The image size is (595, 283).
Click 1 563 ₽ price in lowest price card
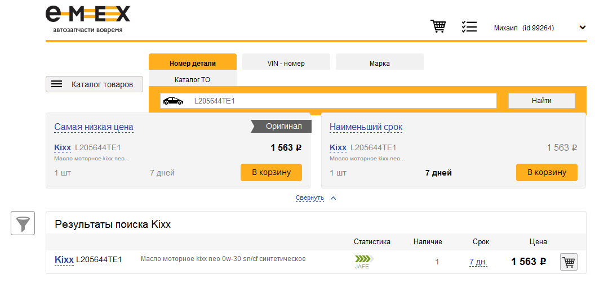286,148
